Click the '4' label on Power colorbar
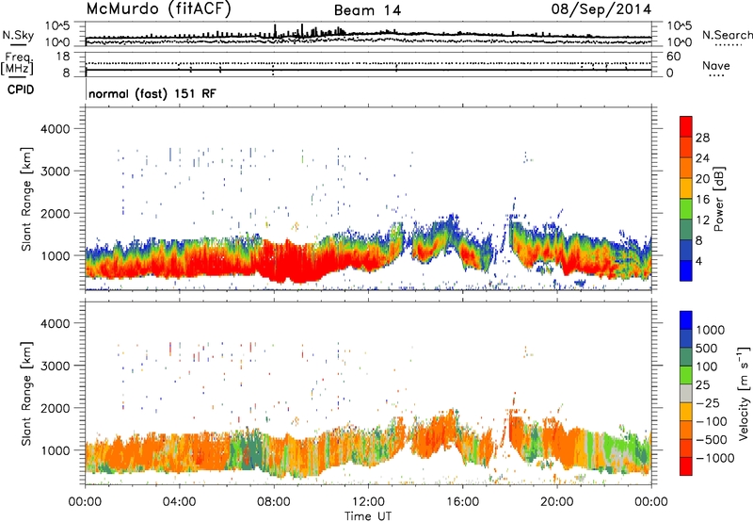753x522 pixels. tap(698, 261)
